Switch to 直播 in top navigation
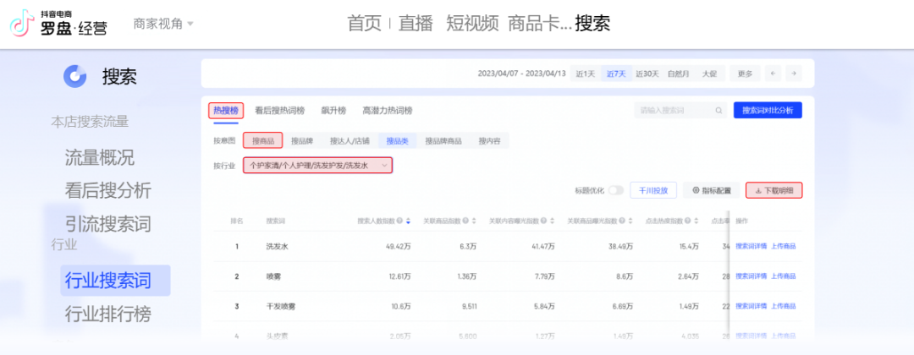Screen dimensions: 914x355 coord(416,24)
